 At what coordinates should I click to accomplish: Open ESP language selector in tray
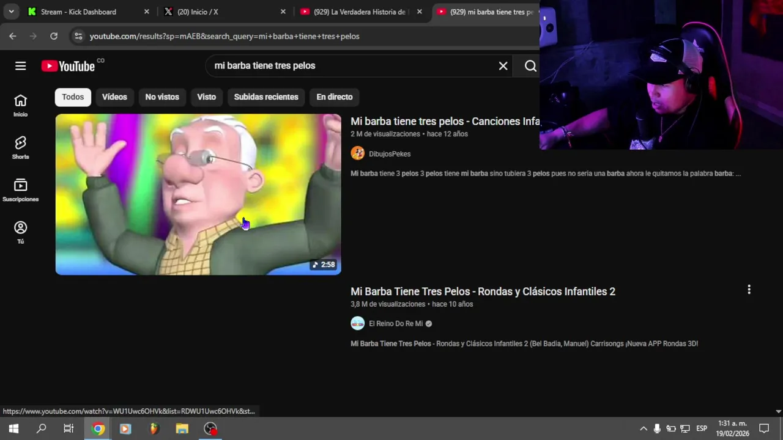click(702, 429)
